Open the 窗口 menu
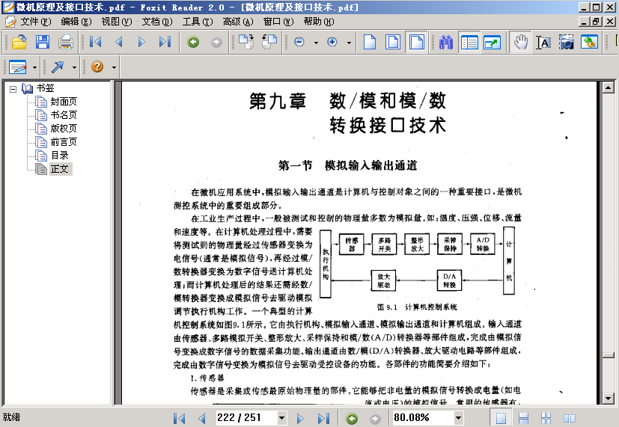Screen dimensions: 619x427 pyautogui.click(x=278, y=21)
